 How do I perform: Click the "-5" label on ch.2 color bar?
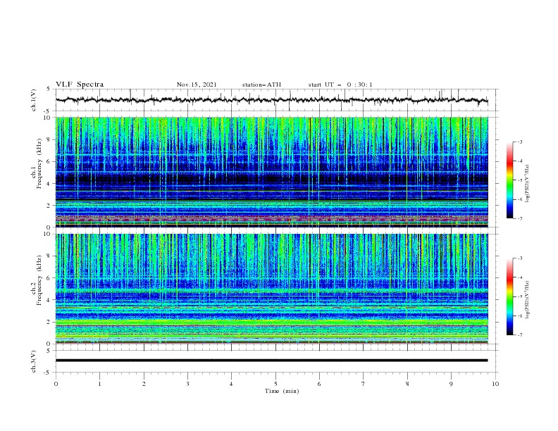(519, 296)
